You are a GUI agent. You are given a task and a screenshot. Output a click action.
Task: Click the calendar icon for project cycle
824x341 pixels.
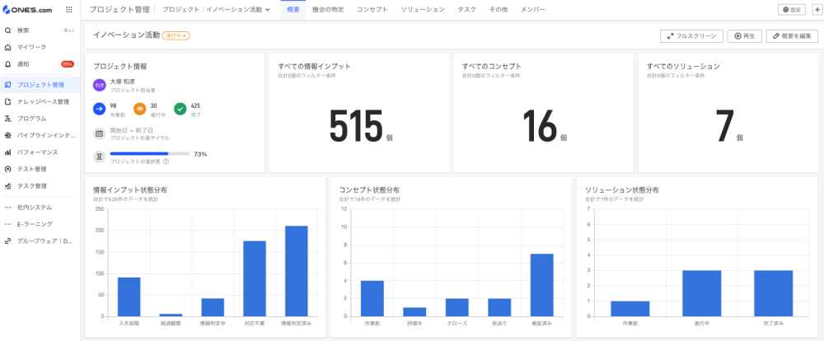tap(99, 133)
